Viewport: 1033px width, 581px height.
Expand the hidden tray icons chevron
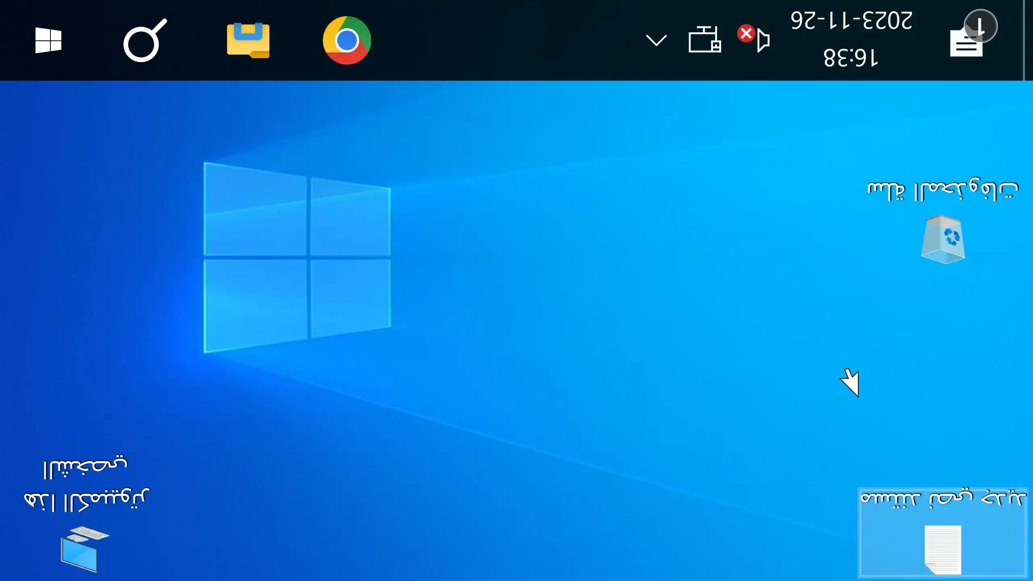point(656,40)
